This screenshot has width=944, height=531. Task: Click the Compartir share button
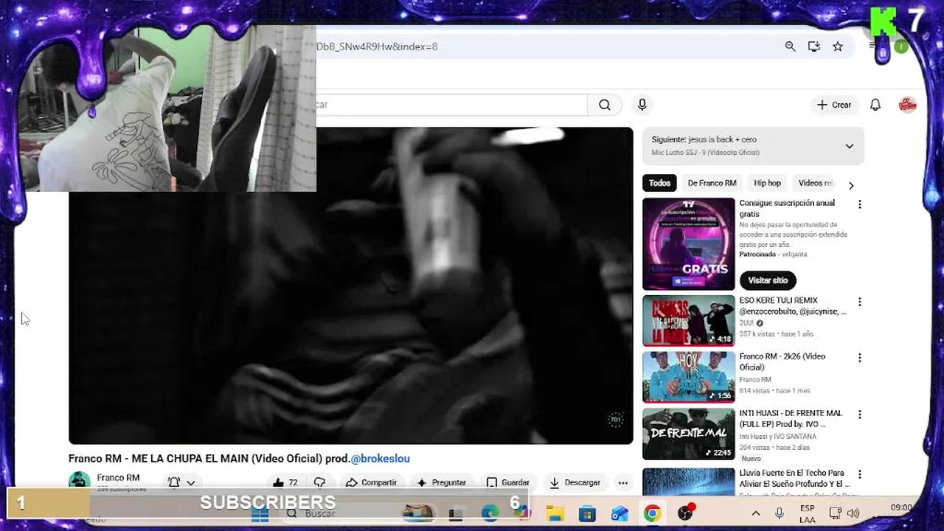[x=372, y=482]
